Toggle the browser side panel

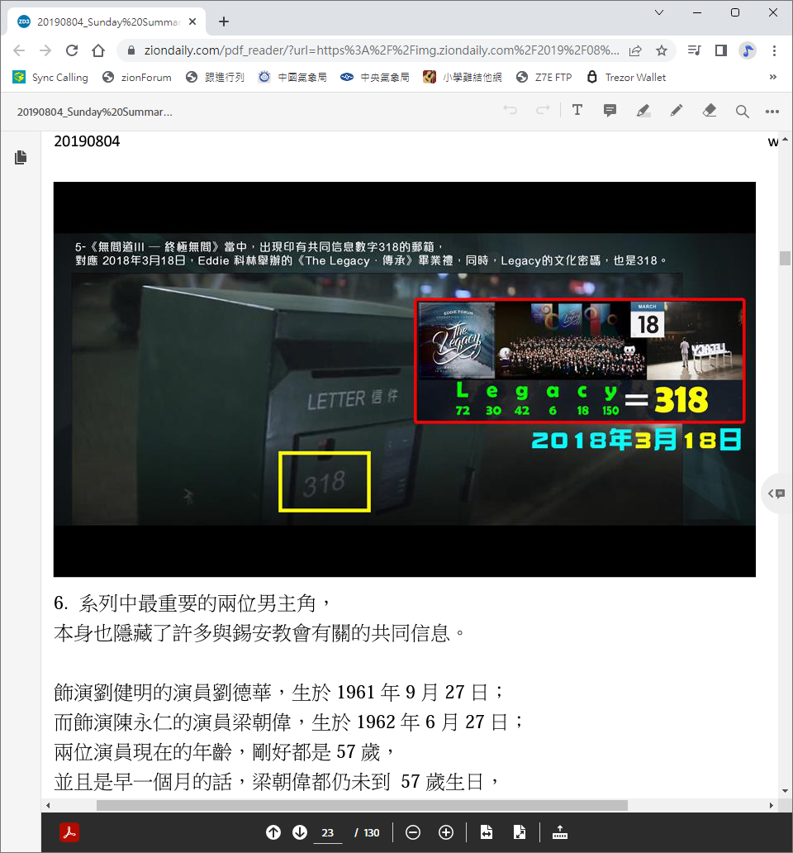(x=720, y=50)
